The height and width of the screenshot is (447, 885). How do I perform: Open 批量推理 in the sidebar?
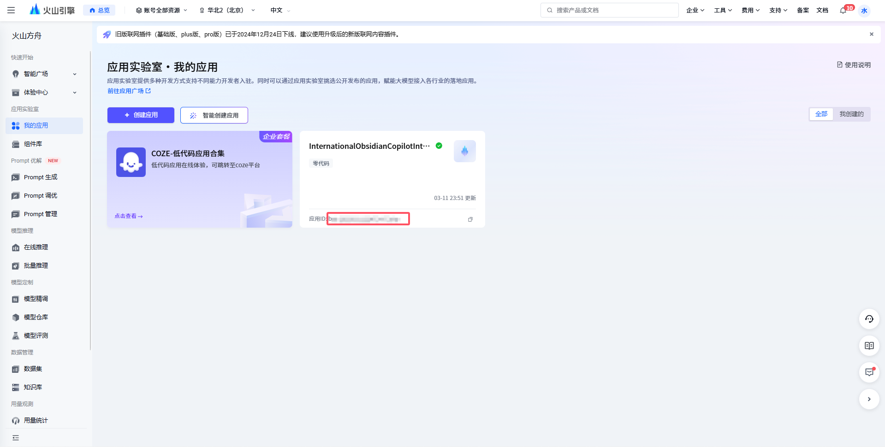(45, 265)
